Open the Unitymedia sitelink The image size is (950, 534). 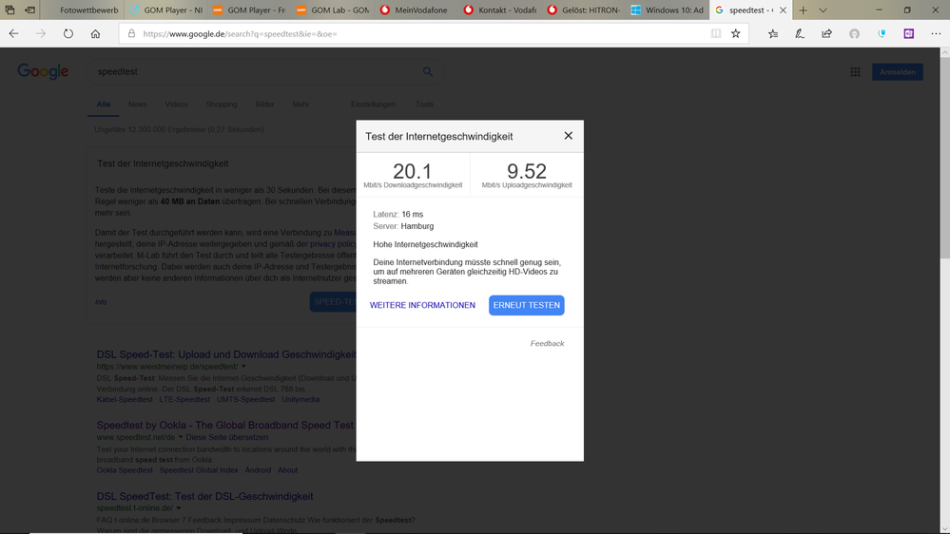(301, 400)
